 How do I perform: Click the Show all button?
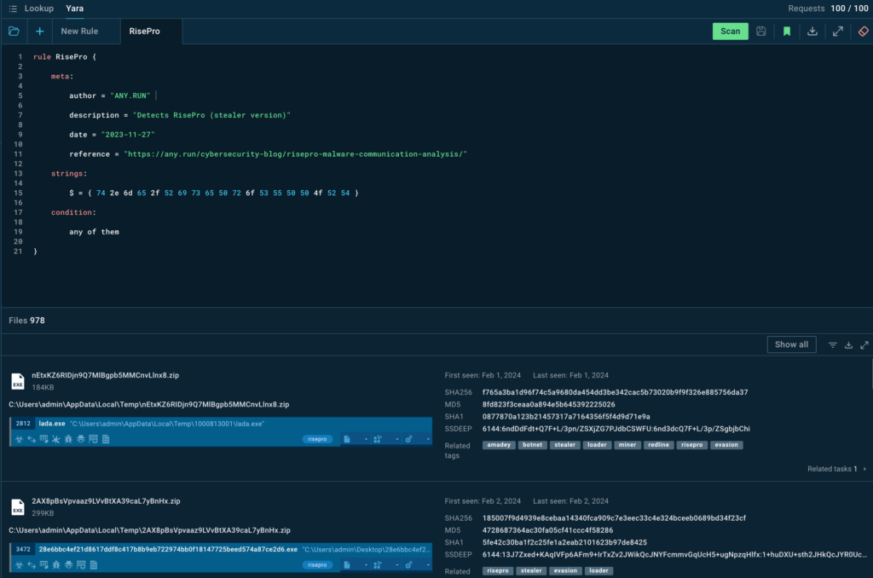pyautogui.click(x=791, y=345)
